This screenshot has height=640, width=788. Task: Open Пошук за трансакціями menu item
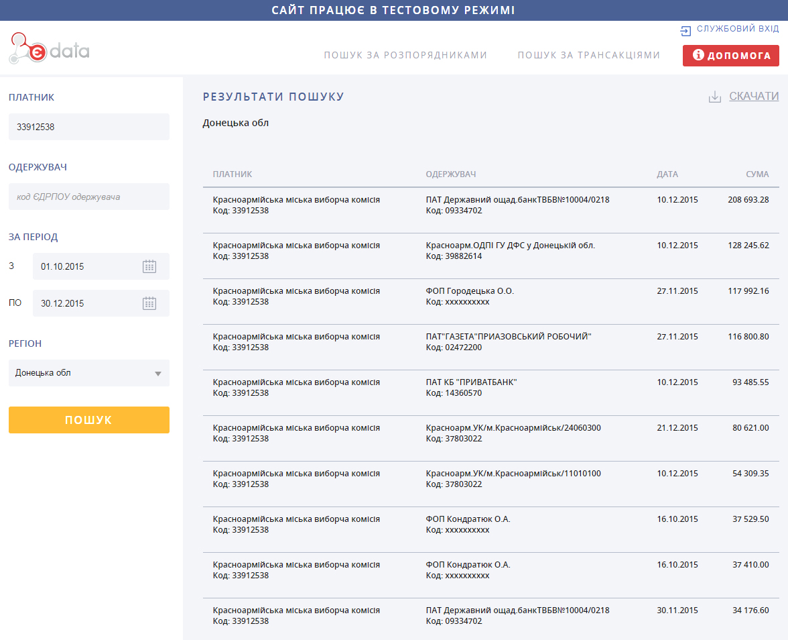tap(588, 55)
